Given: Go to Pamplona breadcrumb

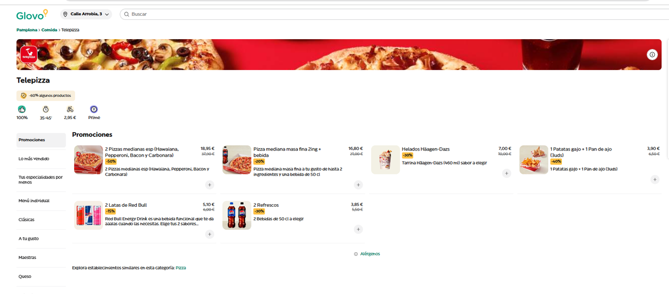Looking at the screenshot, I should [x=27, y=30].
